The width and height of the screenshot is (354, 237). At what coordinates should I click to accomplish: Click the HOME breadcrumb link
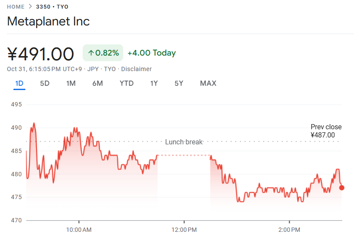tap(16, 7)
